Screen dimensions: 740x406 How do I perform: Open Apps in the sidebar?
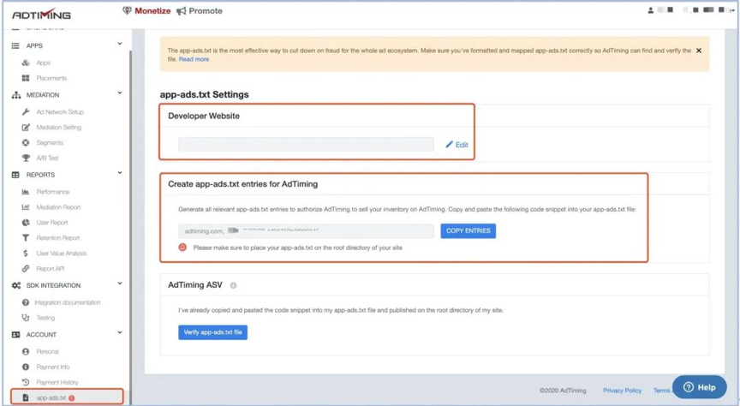coord(44,63)
